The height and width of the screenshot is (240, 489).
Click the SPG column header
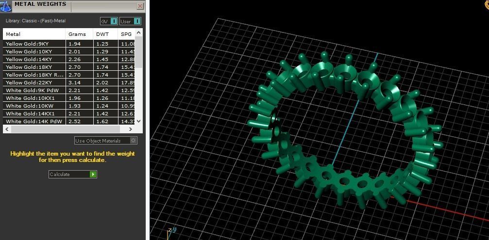click(x=127, y=34)
